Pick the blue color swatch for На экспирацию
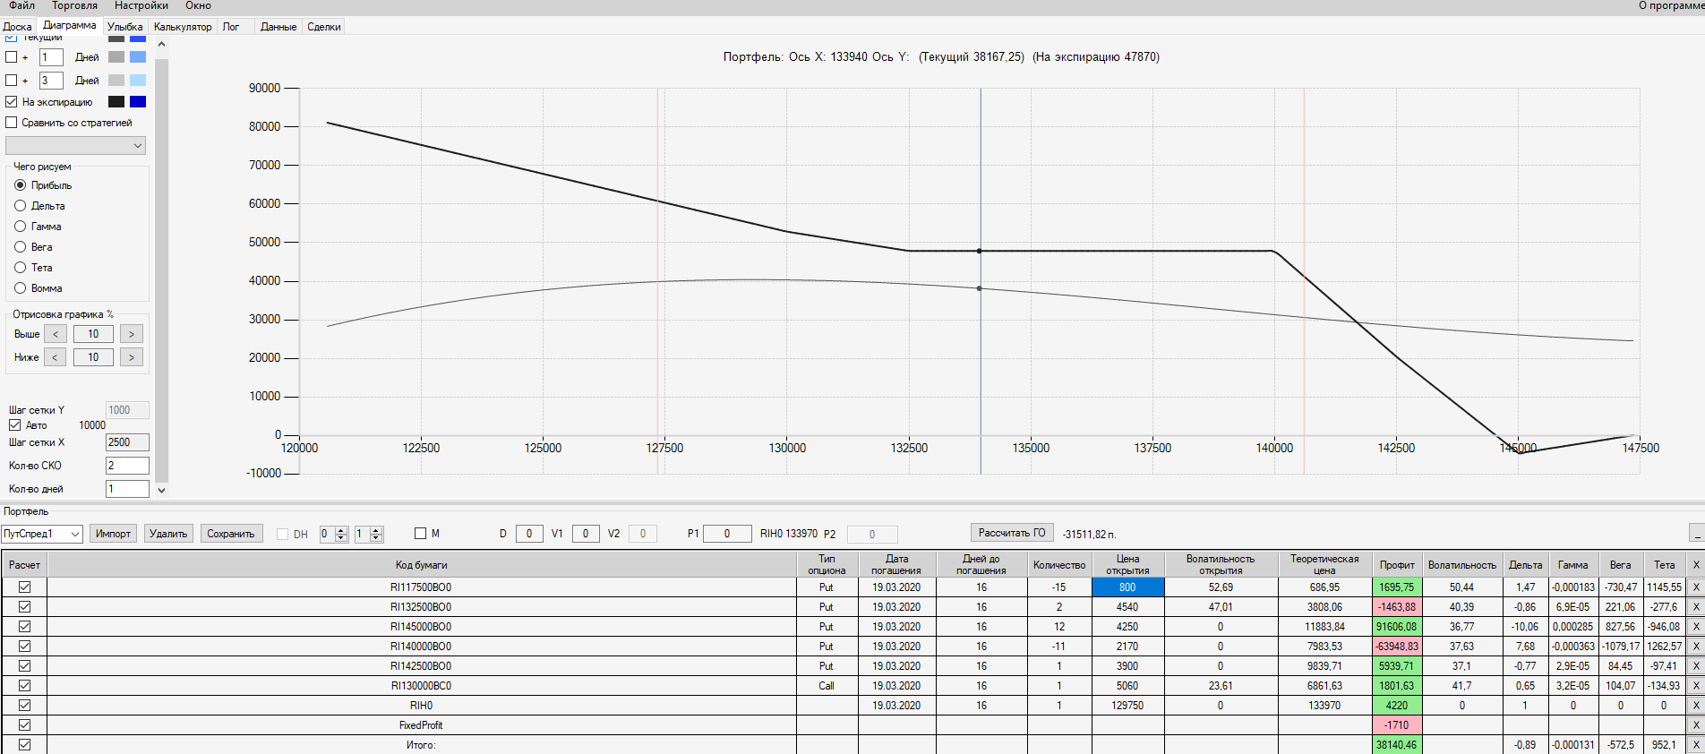Screen dimensions: 1705x754 click(138, 102)
